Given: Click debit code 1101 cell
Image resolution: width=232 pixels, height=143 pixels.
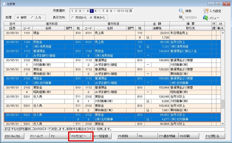Looking at the screenshot, I should point(27,33).
